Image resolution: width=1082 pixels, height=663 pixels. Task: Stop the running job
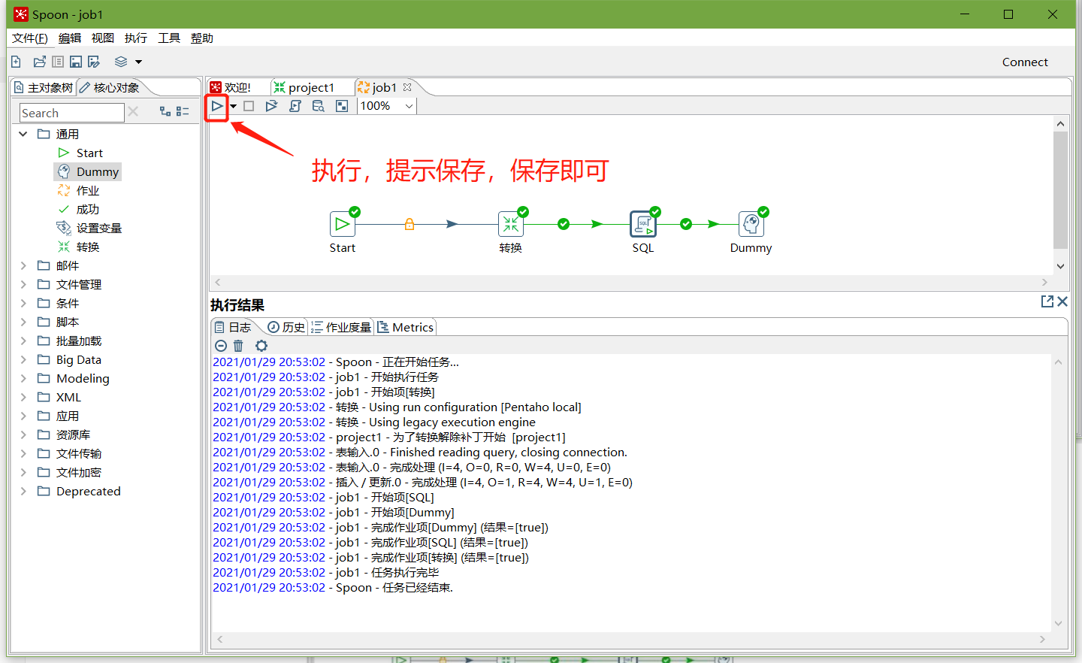(249, 106)
